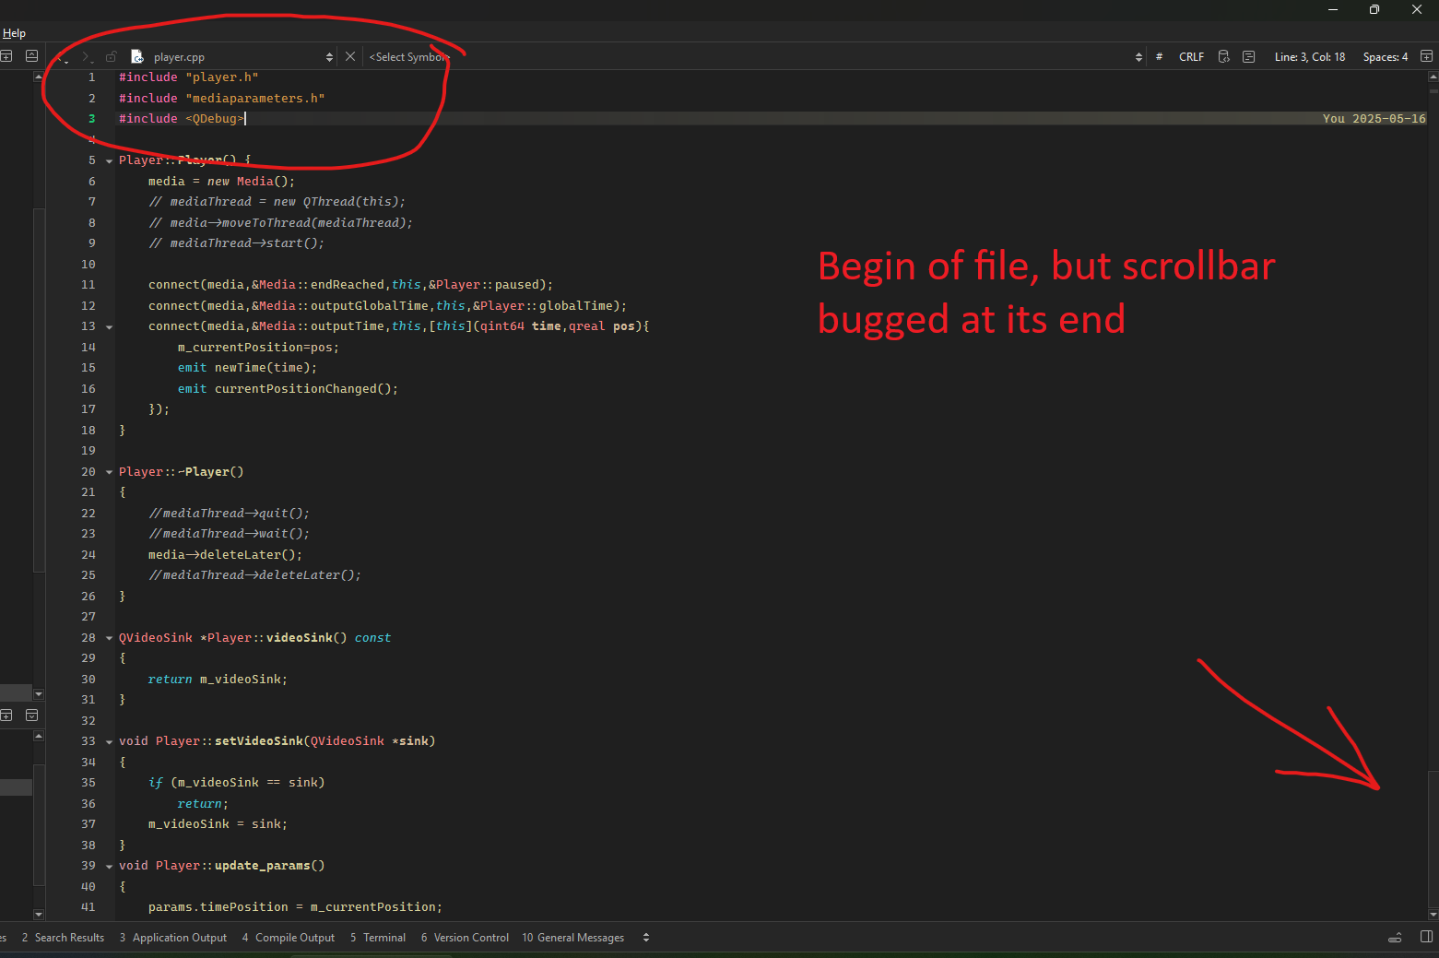Toggle the preprocessor directives # button
This screenshot has width=1439, height=958.
point(1159,57)
